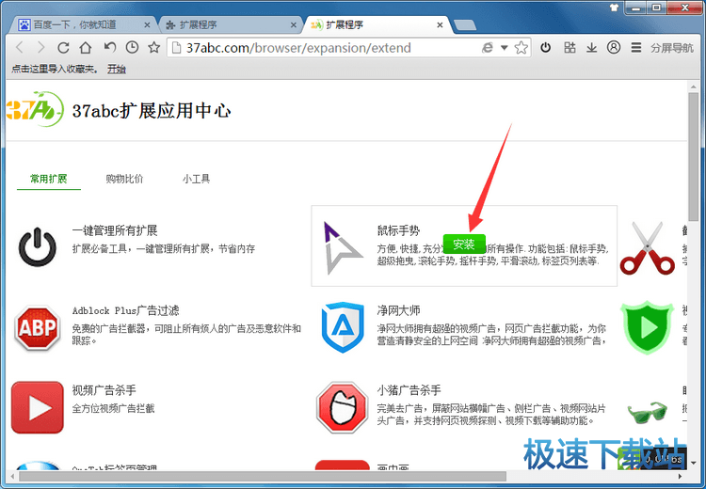Select the 常用扩展 category tab

[x=49, y=179]
